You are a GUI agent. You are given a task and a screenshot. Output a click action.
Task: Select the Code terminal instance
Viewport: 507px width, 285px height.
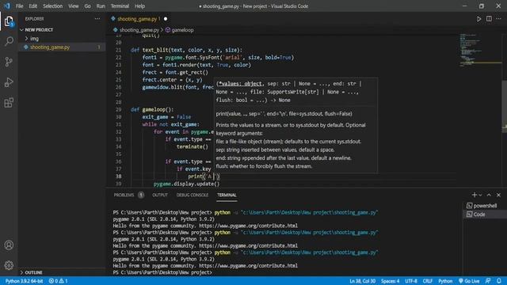(x=484, y=215)
